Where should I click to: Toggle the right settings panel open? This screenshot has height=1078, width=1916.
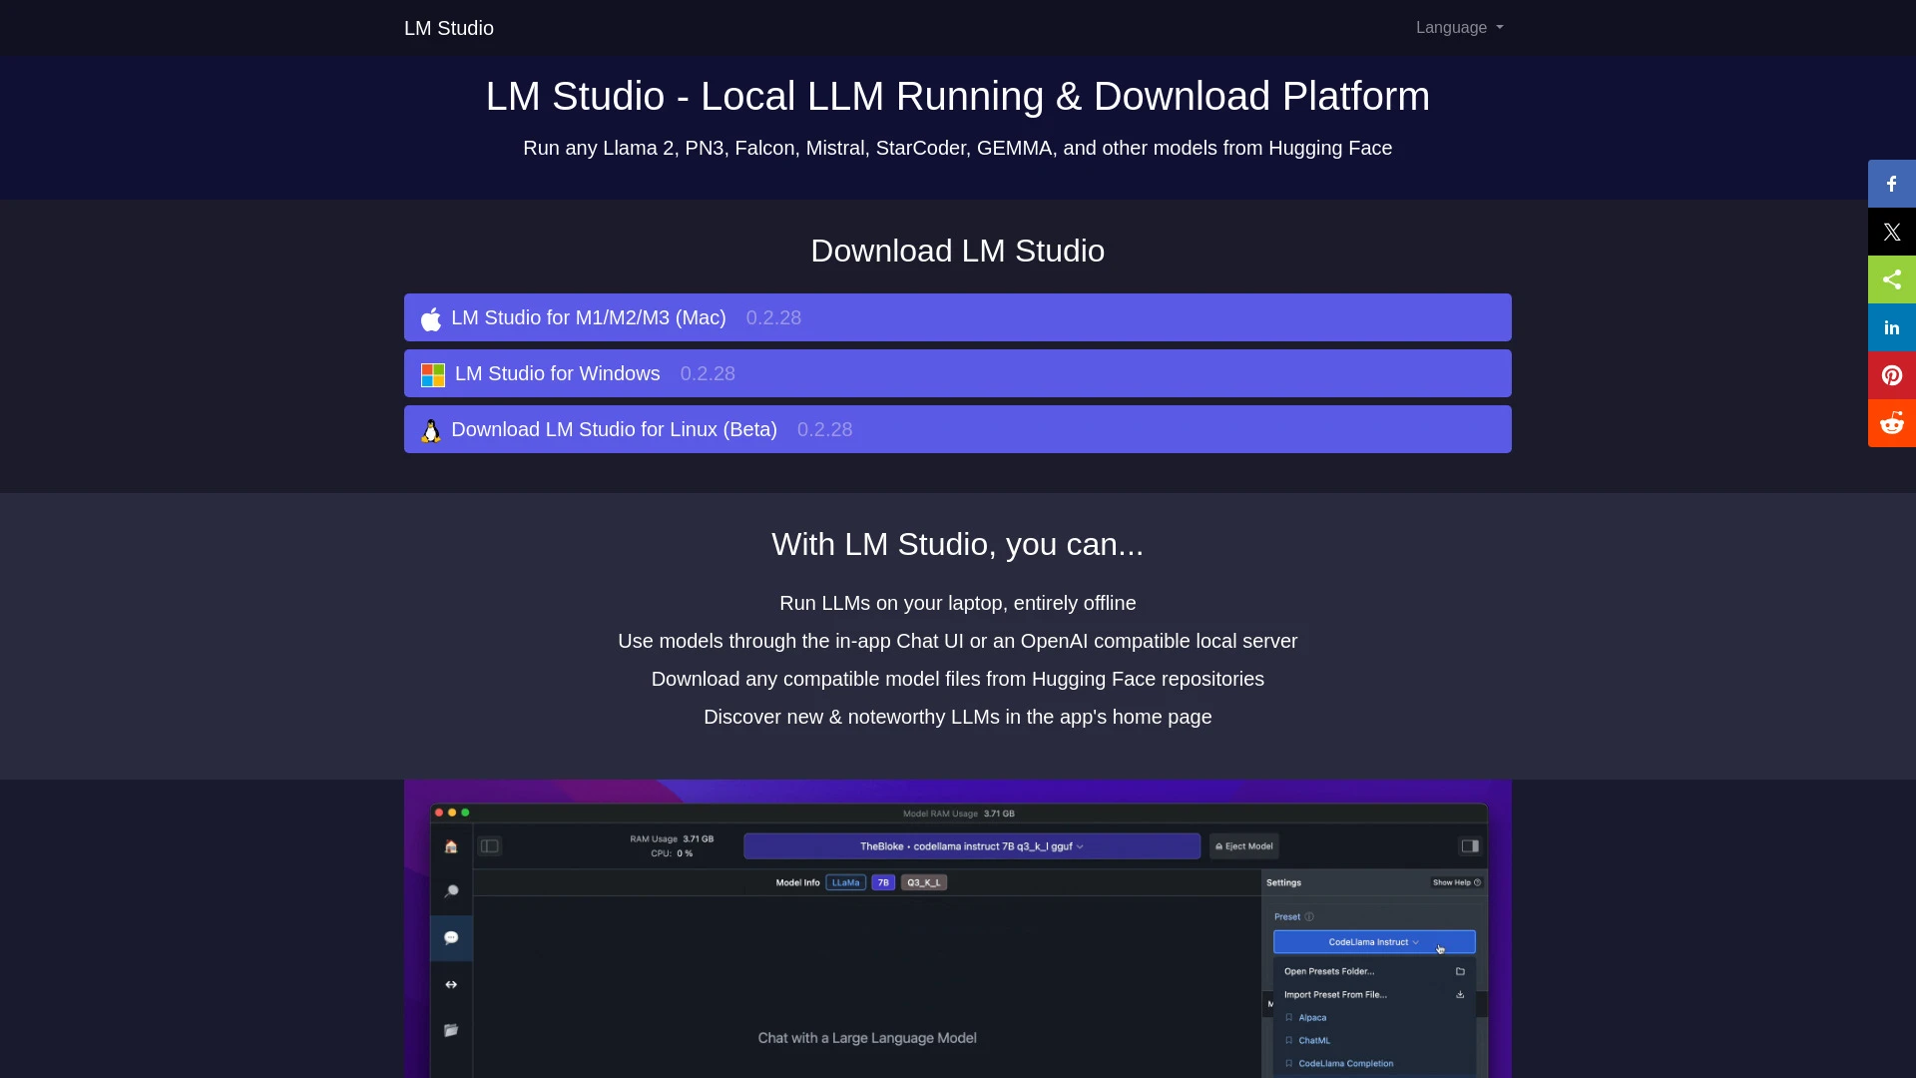click(x=1471, y=844)
